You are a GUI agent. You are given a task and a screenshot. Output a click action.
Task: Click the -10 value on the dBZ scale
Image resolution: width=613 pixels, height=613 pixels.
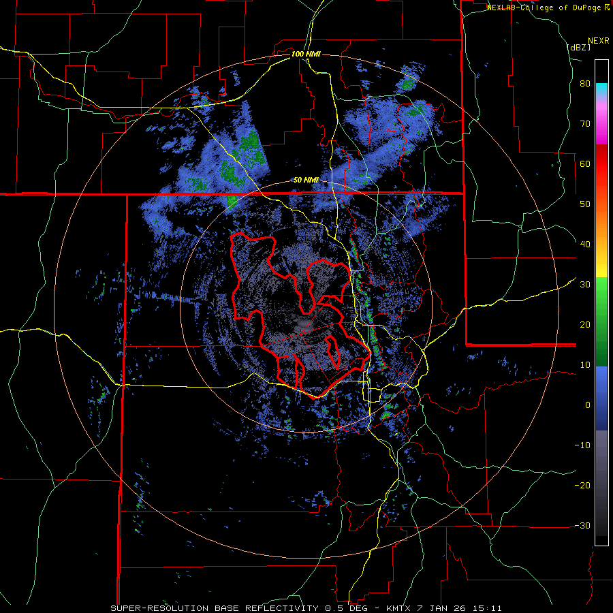click(x=582, y=445)
